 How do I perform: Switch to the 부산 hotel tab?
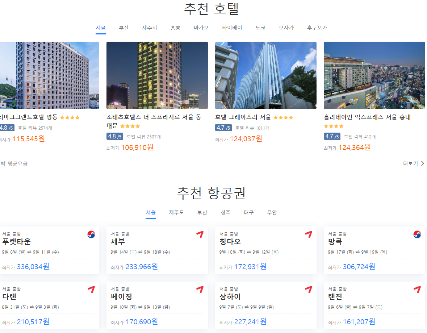tap(124, 28)
